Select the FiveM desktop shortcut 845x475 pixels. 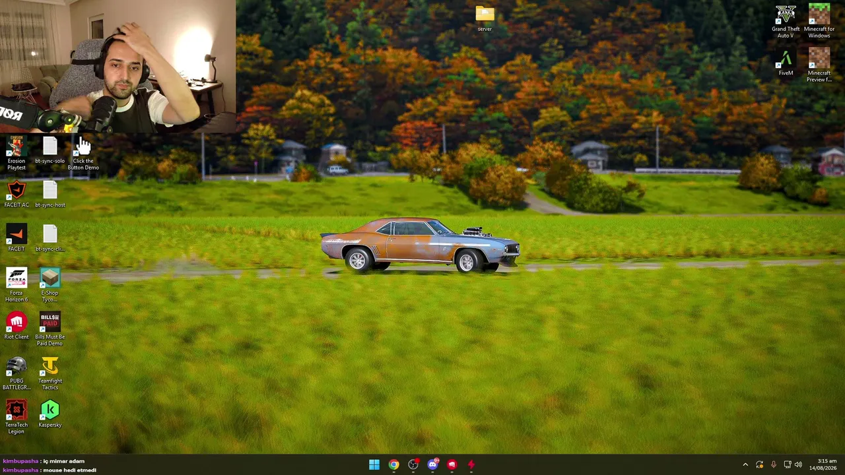coord(786,63)
